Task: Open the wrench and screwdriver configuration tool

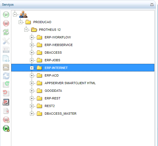Action: [6, 41]
